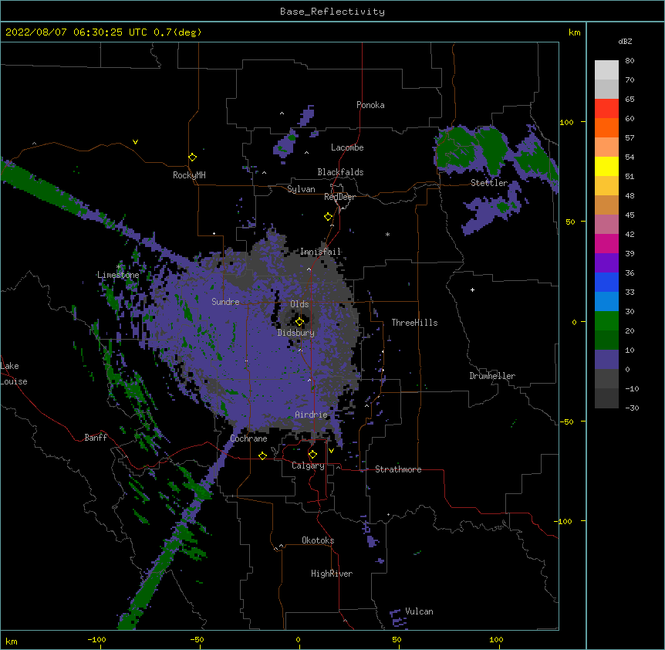Click the Cochrane town label
The width and height of the screenshot is (665, 650).
pyautogui.click(x=248, y=438)
